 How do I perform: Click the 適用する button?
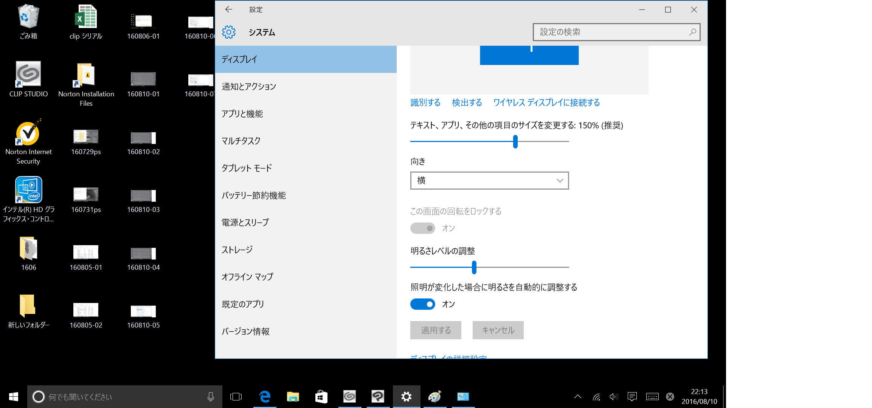coord(436,330)
